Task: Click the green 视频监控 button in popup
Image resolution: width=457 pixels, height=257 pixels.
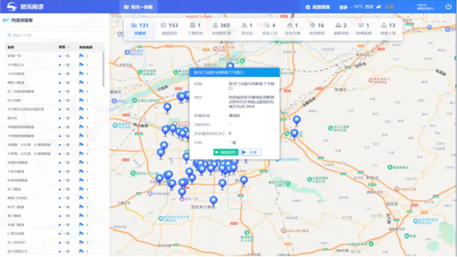Action: (226, 152)
